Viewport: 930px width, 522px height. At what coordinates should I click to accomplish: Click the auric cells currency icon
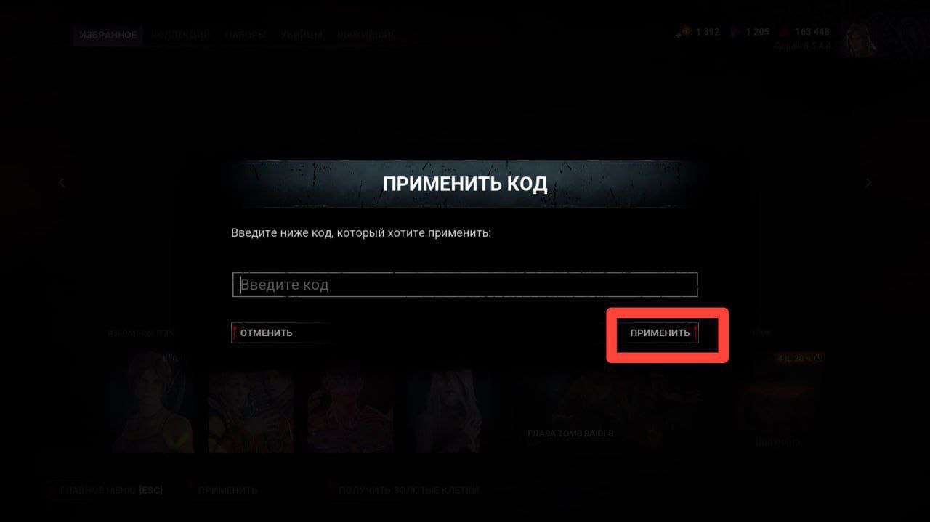pyautogui.click(x=683, y=32)
